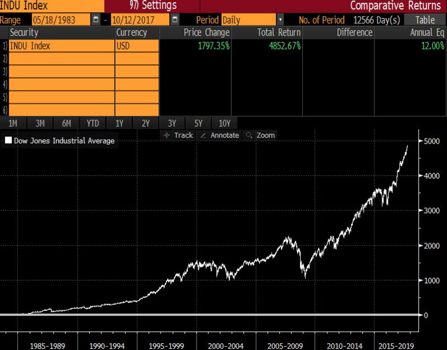447x350 pixels.
Task: Select the YTD range tab
Action: [x=93, y=123]
